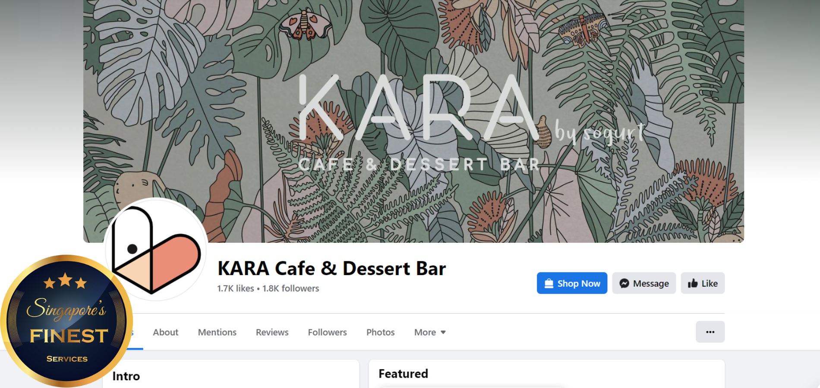820x388 pixels.
Task: Open the KARA profile picture logo
Action: 156,249
